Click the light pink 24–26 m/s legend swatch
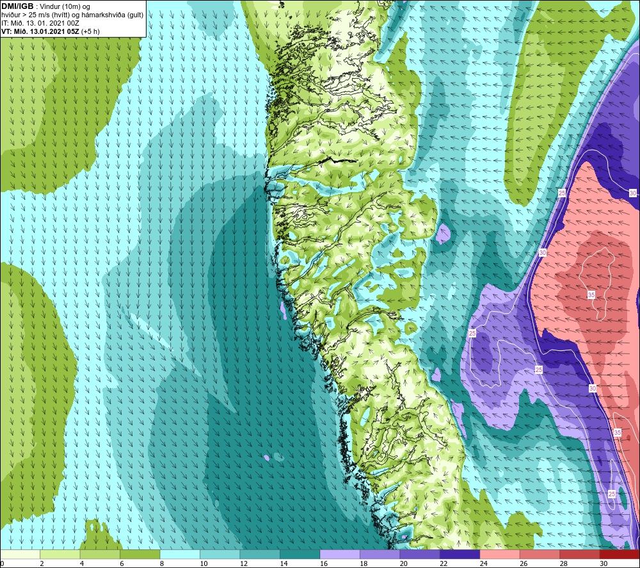The image size is (640, 568). 500,554
